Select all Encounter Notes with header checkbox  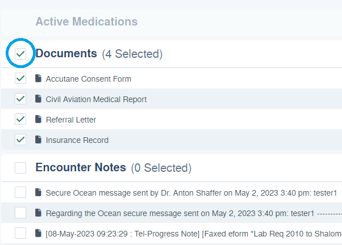pyautogui.click(x=21, y=168)
